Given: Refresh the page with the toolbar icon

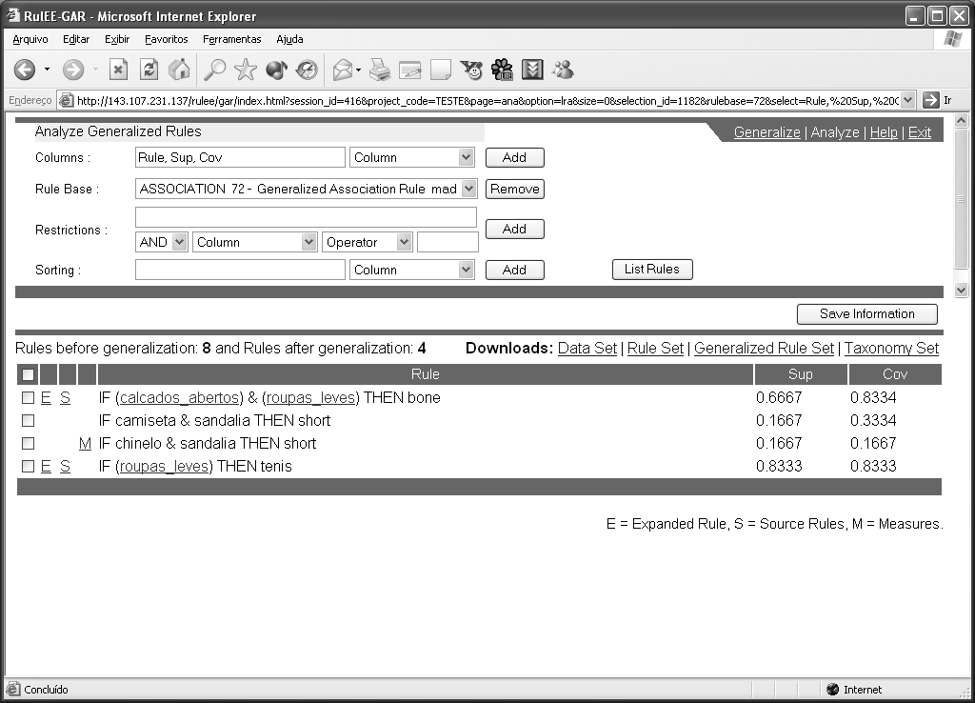Looking at the screenshot, I should coord(149,70).
